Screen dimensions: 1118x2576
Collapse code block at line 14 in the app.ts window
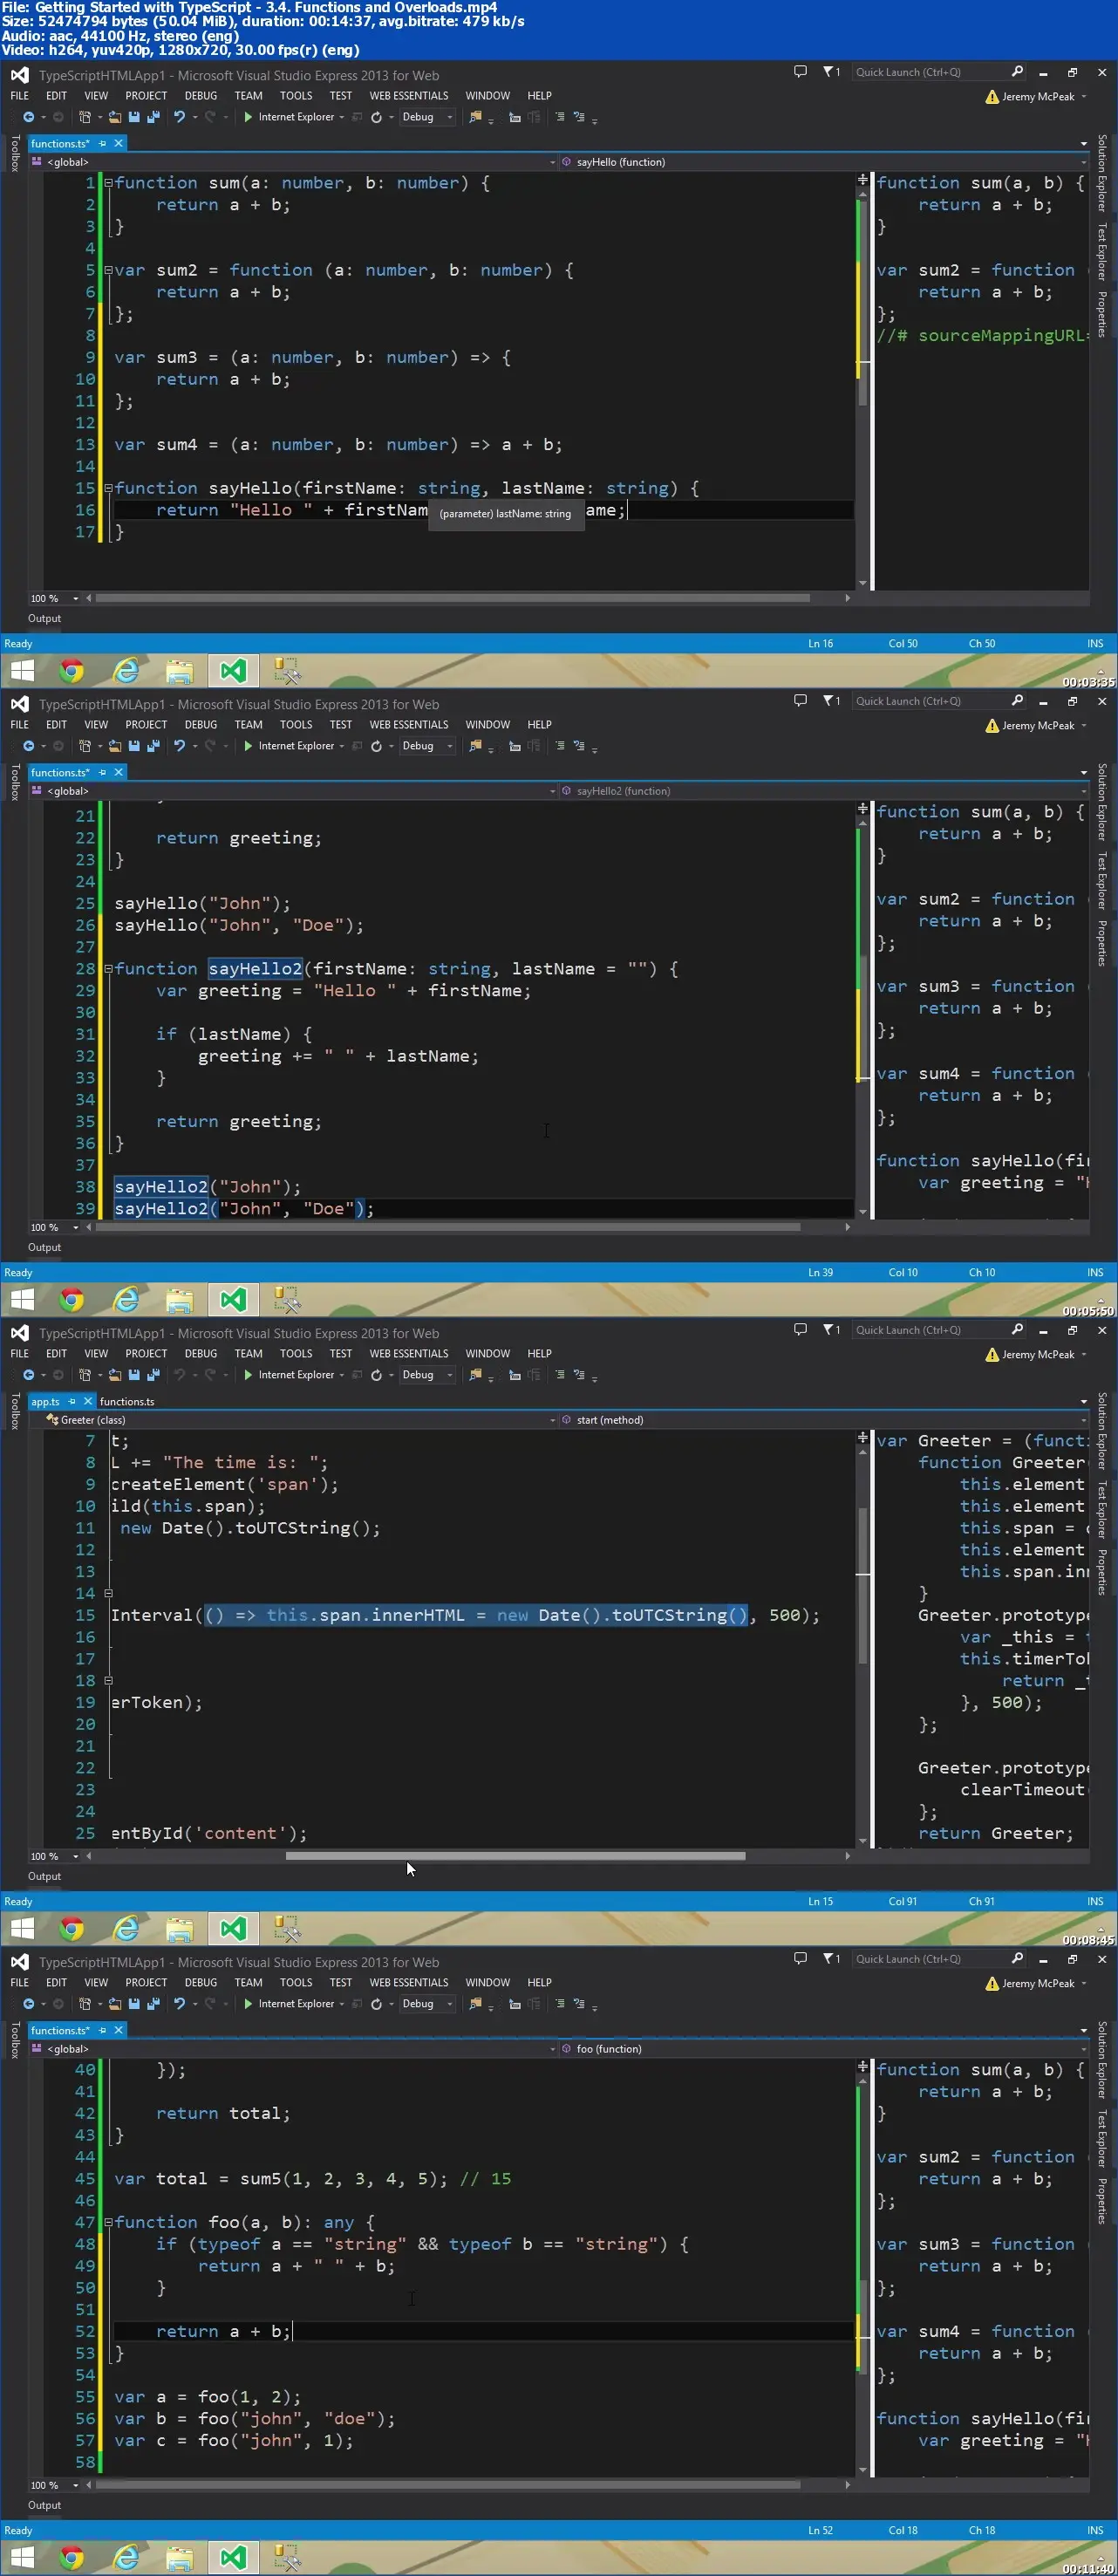108,1594
